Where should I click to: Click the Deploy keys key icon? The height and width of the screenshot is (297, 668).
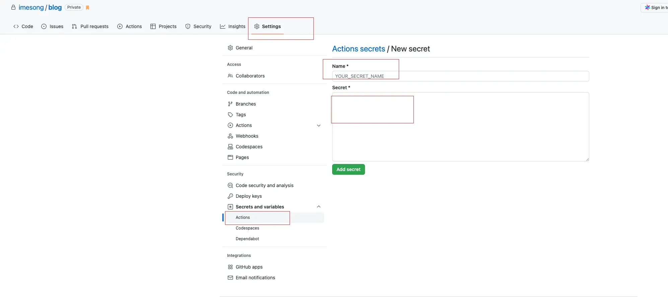pos(230,196)
